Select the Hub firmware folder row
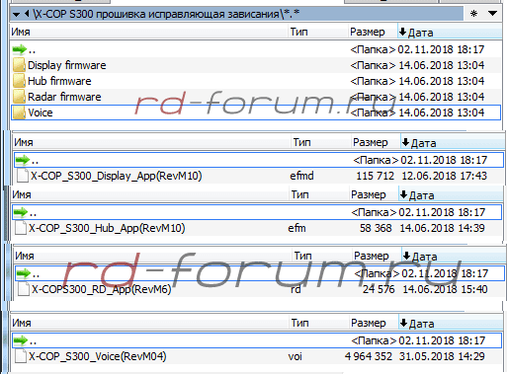 pyautogui.click(x=256, y=81)
